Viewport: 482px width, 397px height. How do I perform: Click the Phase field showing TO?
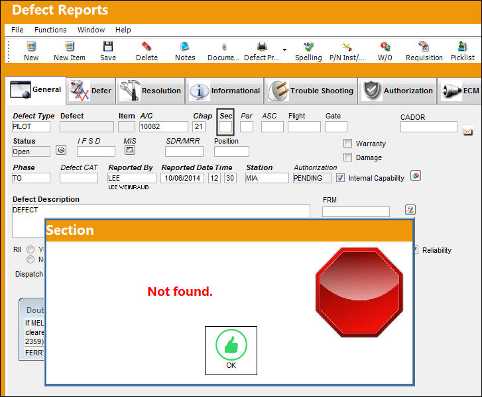31,178
